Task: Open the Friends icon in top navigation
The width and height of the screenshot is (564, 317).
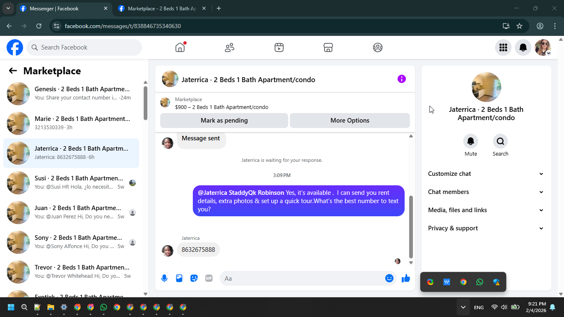Action: pos(230,47)
